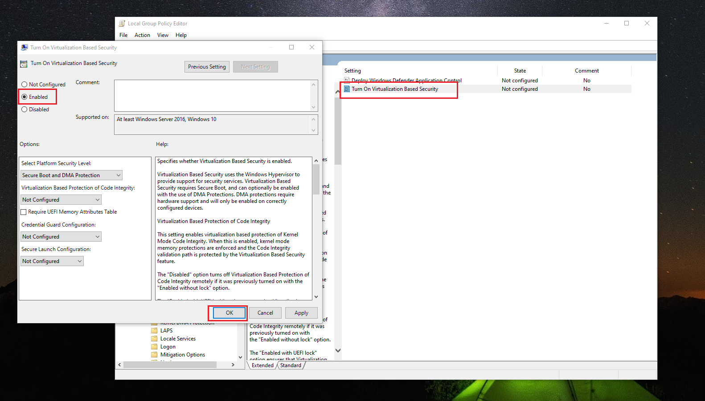This screenshot has width=705, height=401.
Task: Click the dialog title bar icon
Action: [25, 48]
